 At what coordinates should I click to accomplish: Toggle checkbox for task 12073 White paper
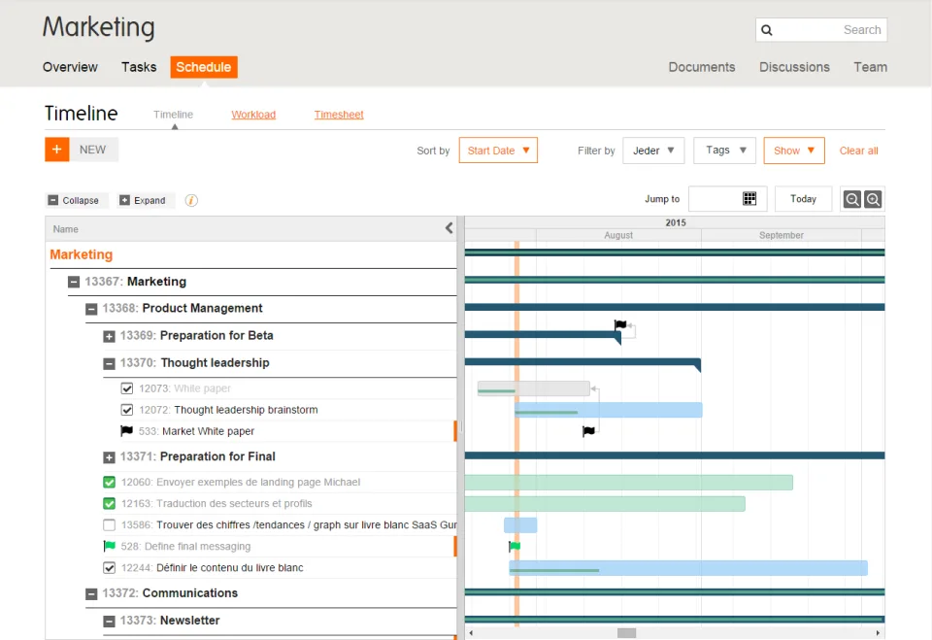[126, 388]
